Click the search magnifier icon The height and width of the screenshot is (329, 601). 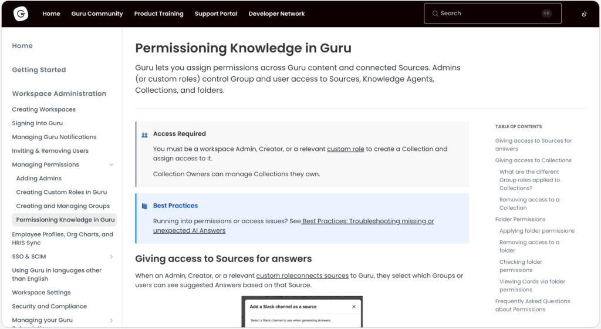(435, 14)
